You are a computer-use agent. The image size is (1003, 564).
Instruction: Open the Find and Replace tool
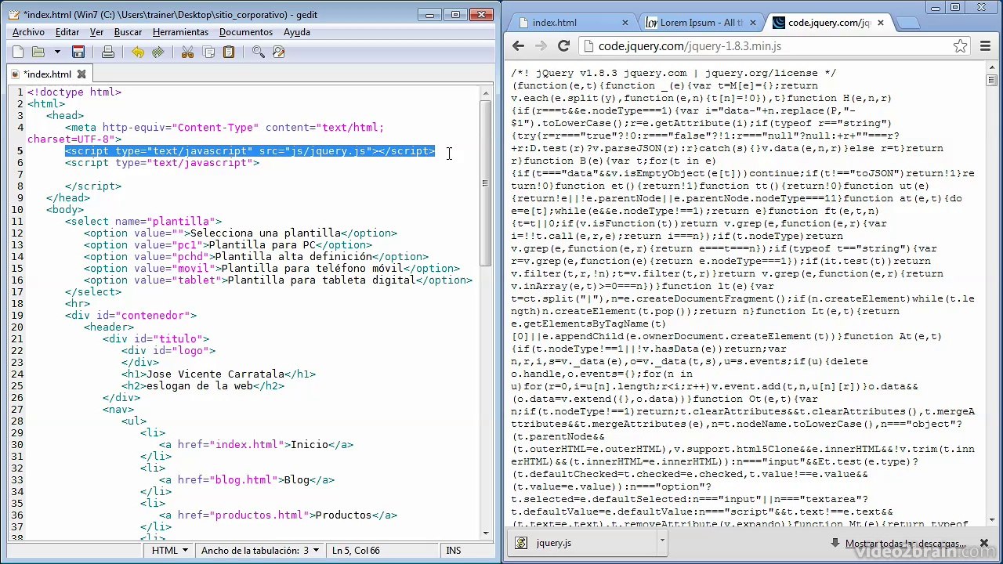pyautogui.click(x=279, y=52)
